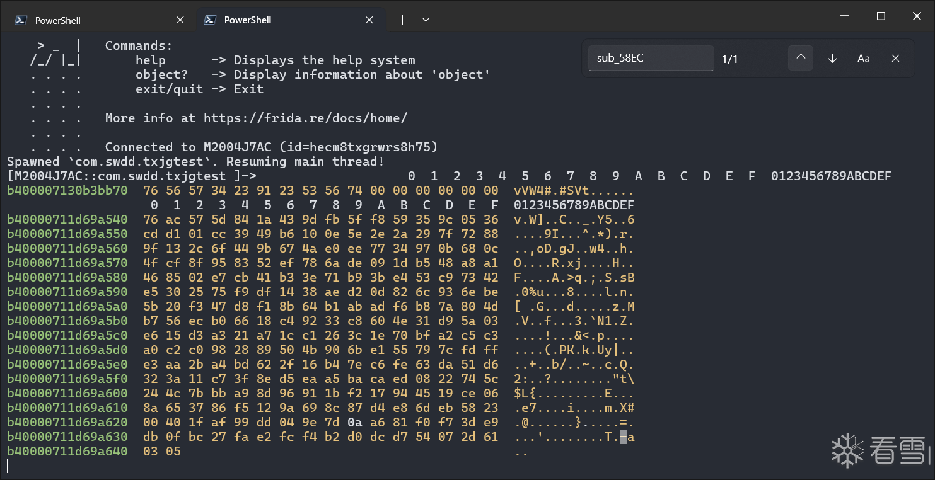This screenshot has height=480, width=935.
Task: Click the find box containing sub_58EC
Action: (651, 59)
